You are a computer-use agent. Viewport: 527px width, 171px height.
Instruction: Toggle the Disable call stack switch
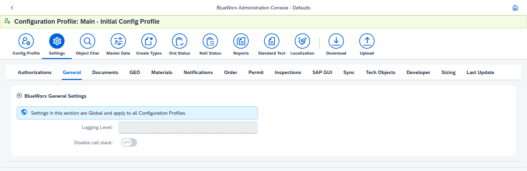129,142
